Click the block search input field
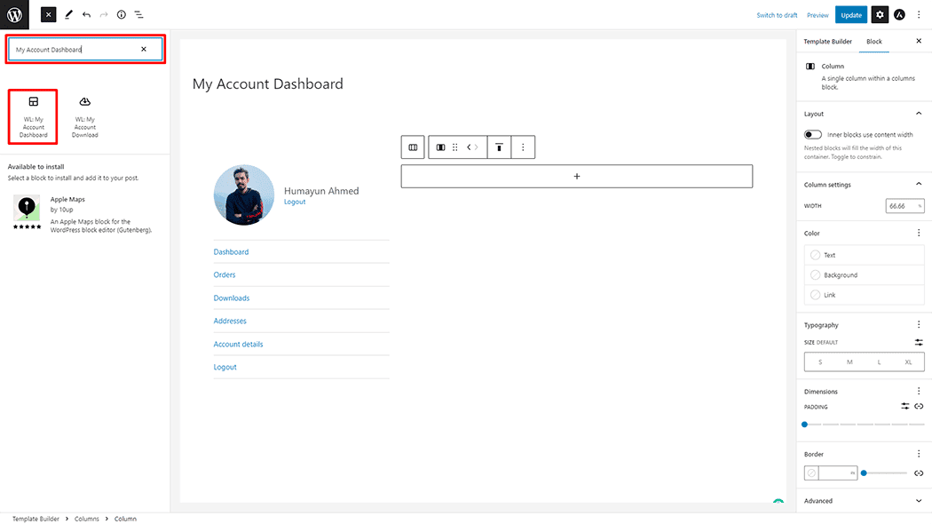The height and width of the screenshot is (524, 932). tap(75, 50)
